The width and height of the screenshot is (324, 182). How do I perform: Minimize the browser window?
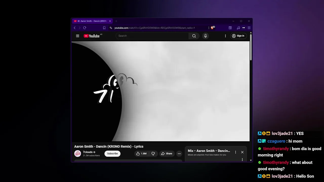point(233,21)
